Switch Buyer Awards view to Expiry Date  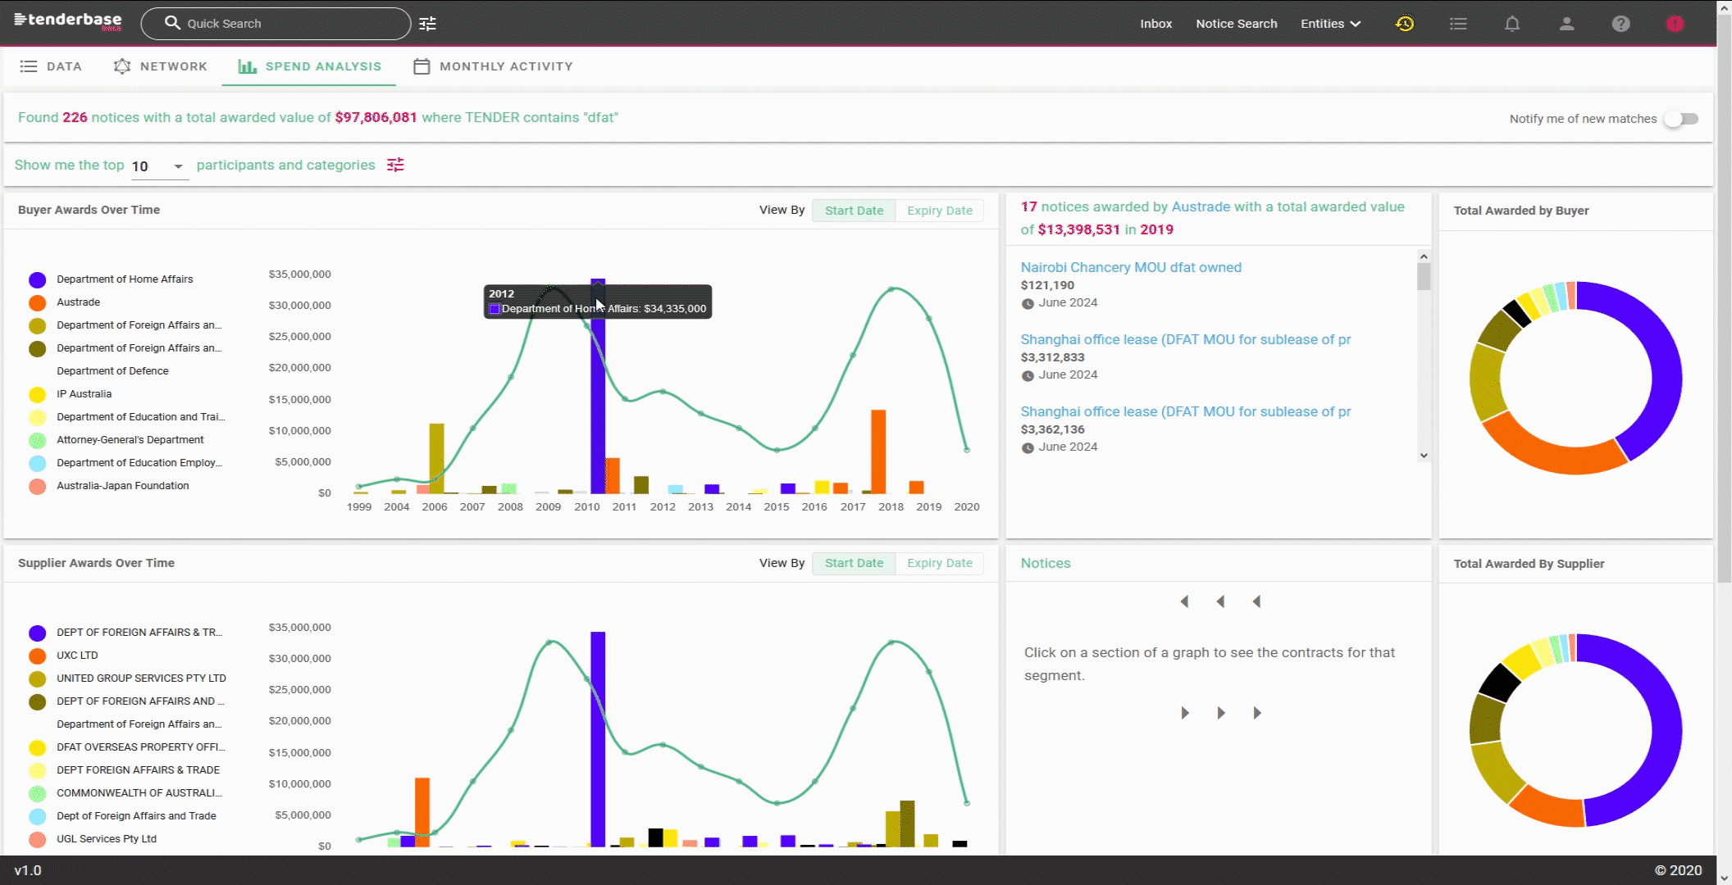(939, 210)
